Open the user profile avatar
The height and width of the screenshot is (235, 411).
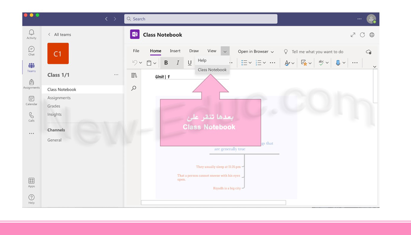coord(371,19)
